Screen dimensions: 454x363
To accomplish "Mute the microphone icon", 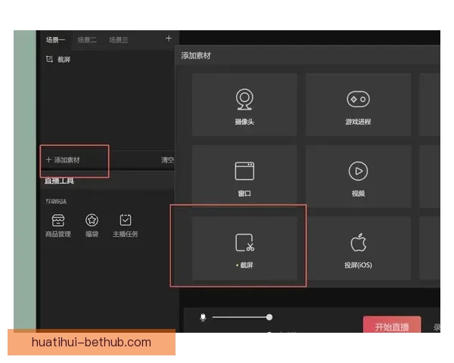I will click(x=203, y=318).
